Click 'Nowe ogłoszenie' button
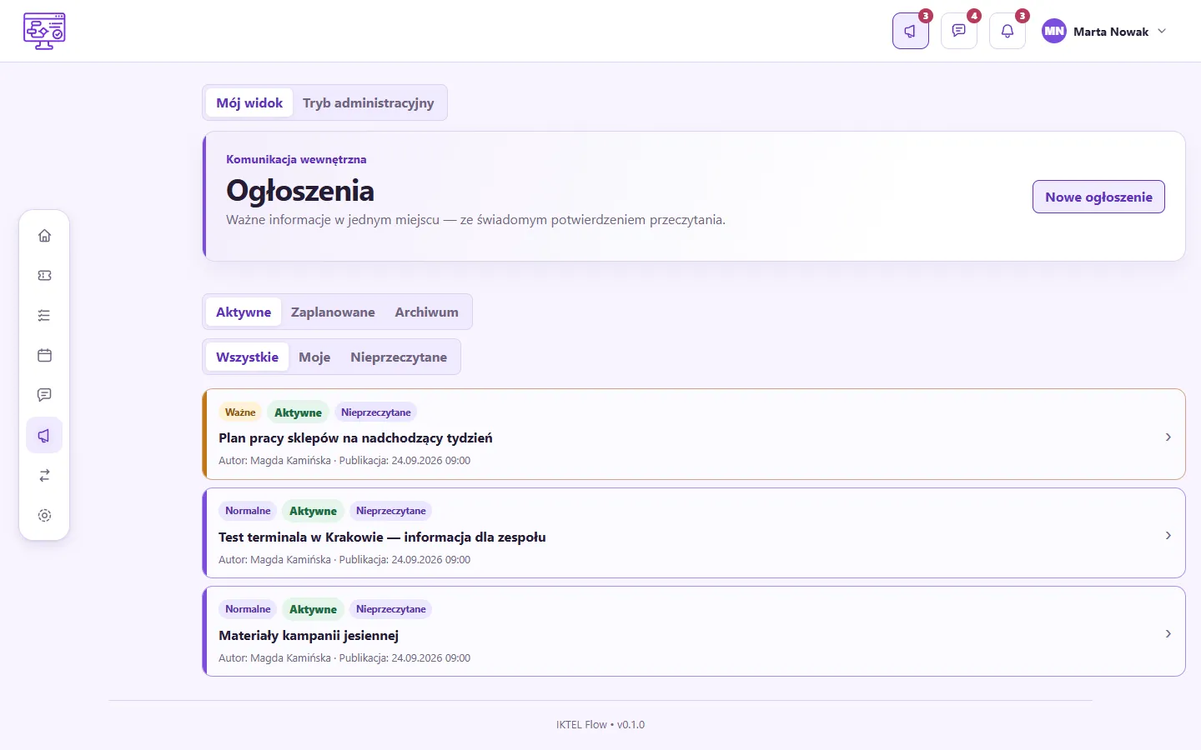 tap(1098, 197)
